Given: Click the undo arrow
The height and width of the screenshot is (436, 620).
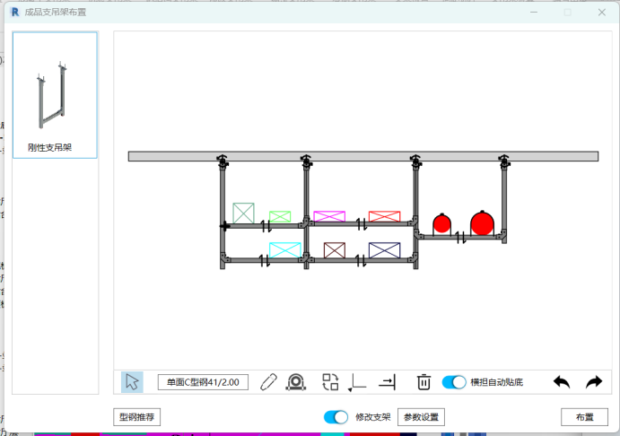Looking at the screenshot, I should pos(562,382).
